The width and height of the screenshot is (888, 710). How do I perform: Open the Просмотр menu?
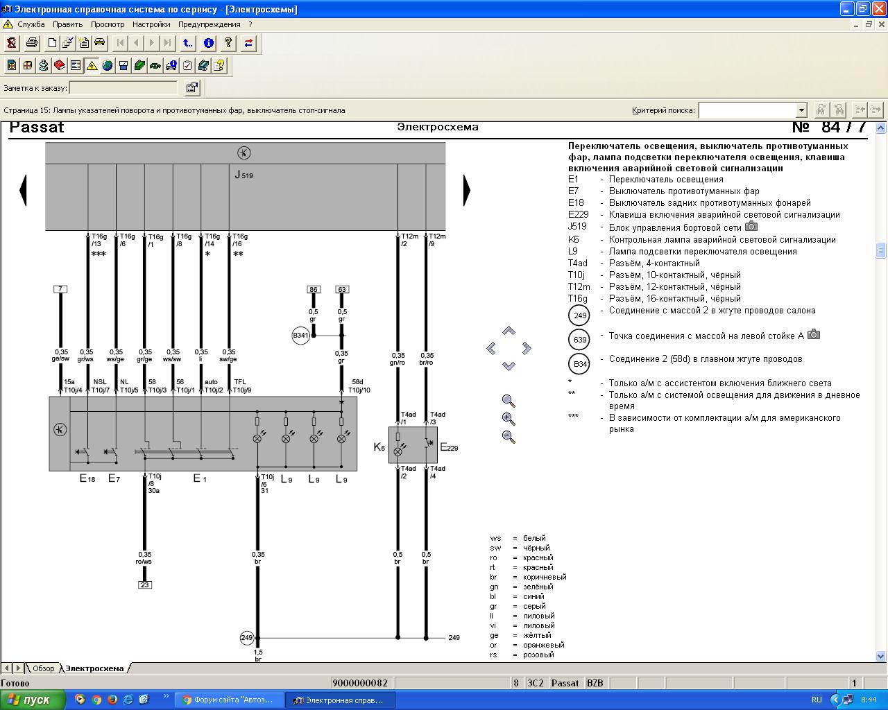108,24
